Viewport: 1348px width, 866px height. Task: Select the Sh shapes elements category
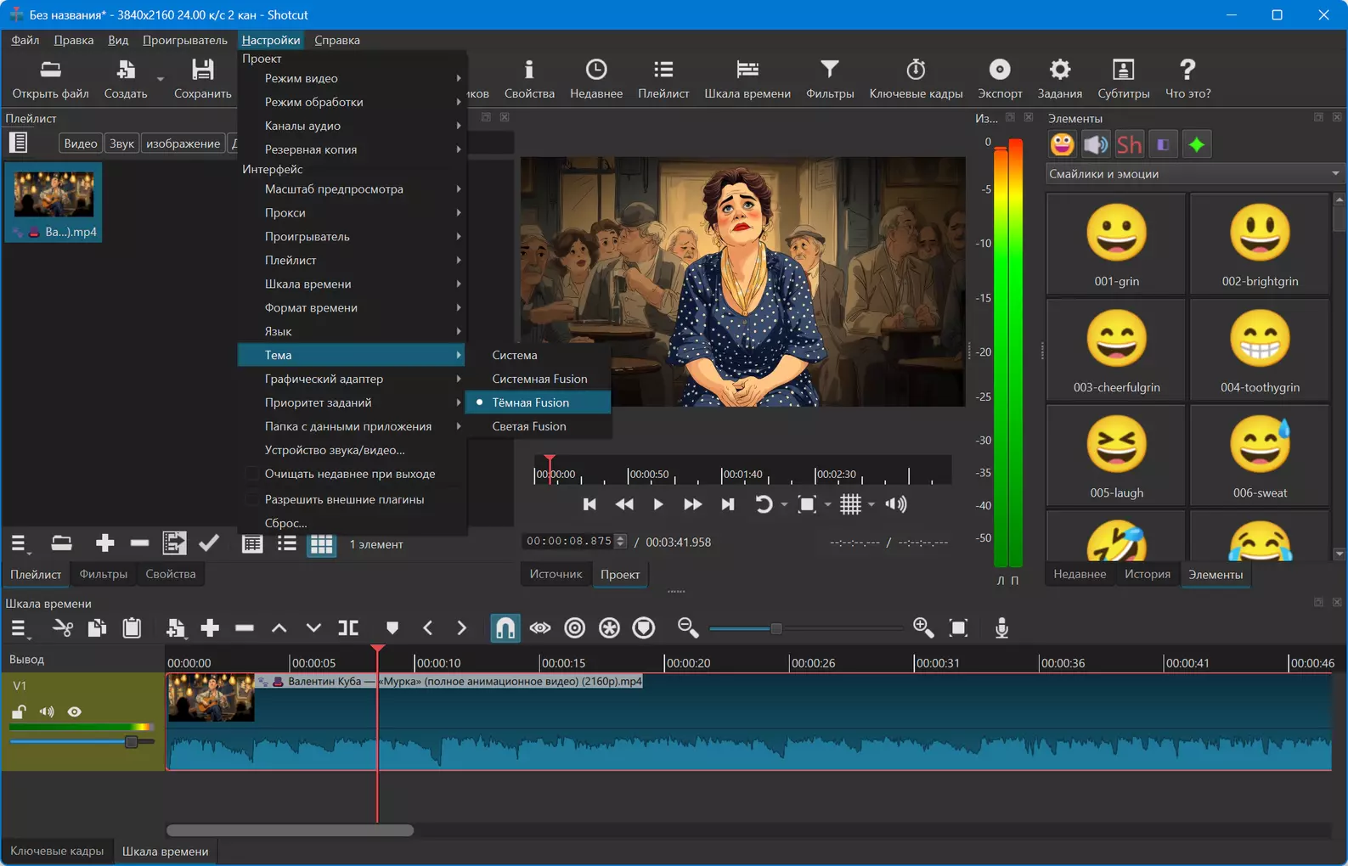[x=1129, y=144]
